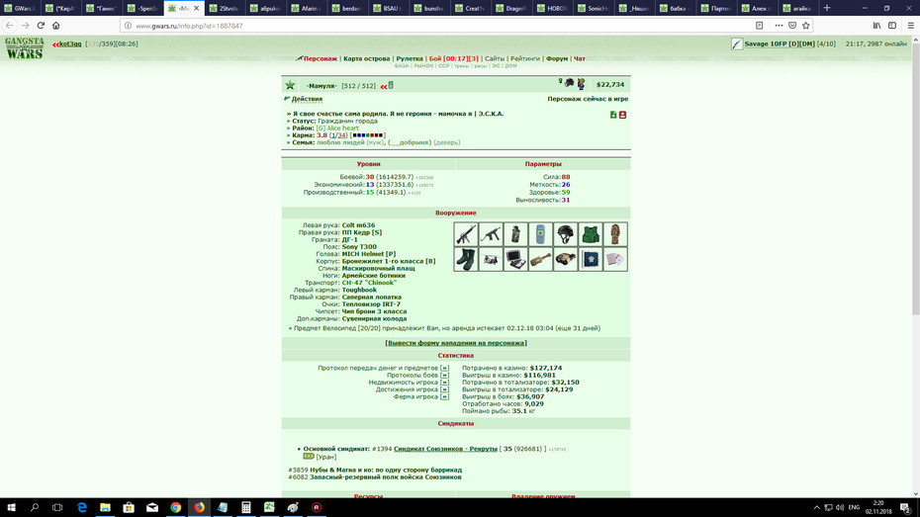Open the Чат menu item

click(x=579, y=58)
